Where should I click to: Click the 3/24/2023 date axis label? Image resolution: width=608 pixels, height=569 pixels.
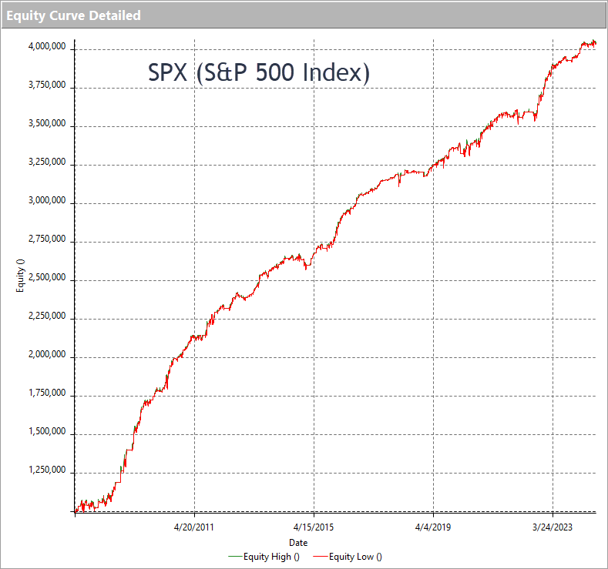coord(553,527)
